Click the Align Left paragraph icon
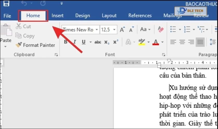Viewport: 218px width, 129px height. pos(173,42)
